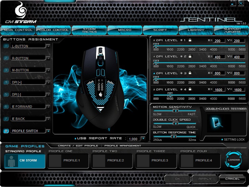Open the Support/Update tab

click(232, 30)
